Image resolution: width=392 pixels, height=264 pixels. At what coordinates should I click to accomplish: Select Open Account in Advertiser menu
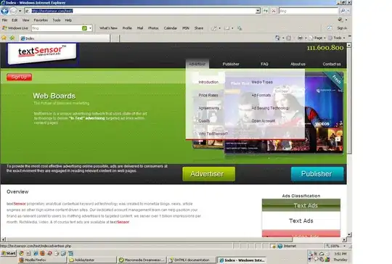point(264,121)
